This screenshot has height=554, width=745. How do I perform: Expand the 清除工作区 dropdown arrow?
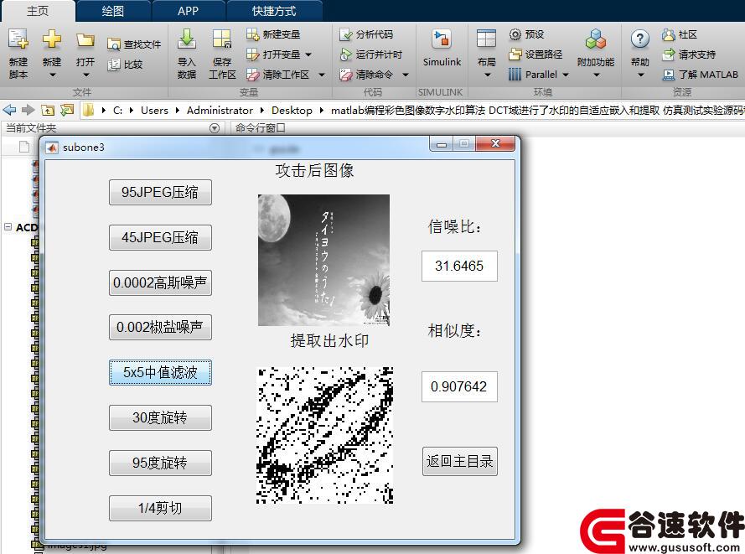click(x=322, y=75)
